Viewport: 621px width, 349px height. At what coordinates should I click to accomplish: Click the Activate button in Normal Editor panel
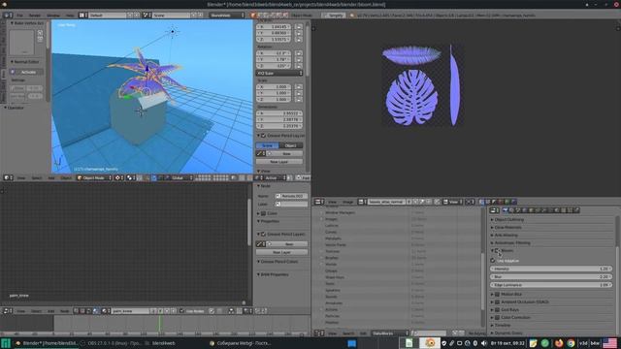[x=27, y=72]
